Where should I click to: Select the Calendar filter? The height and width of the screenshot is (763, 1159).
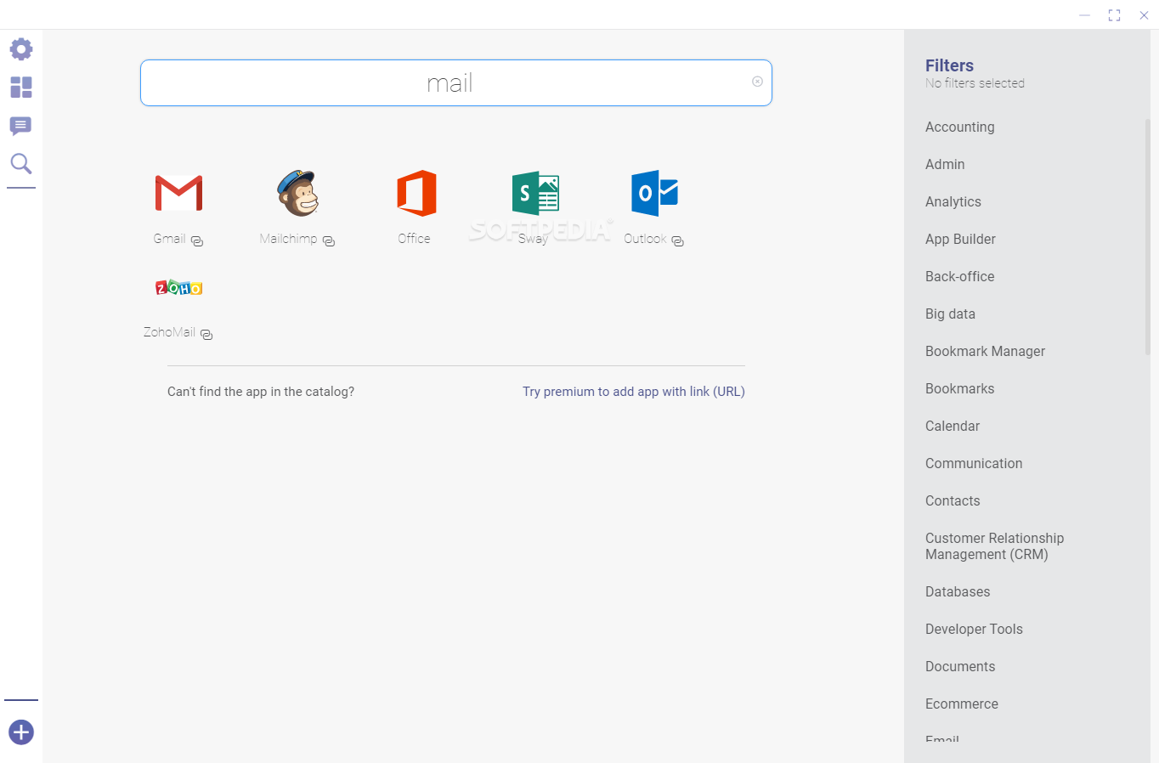[x=953, y=426]
